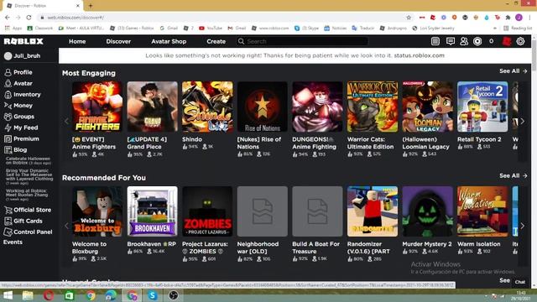Open File Explorer from taskbar

(28, 295)
